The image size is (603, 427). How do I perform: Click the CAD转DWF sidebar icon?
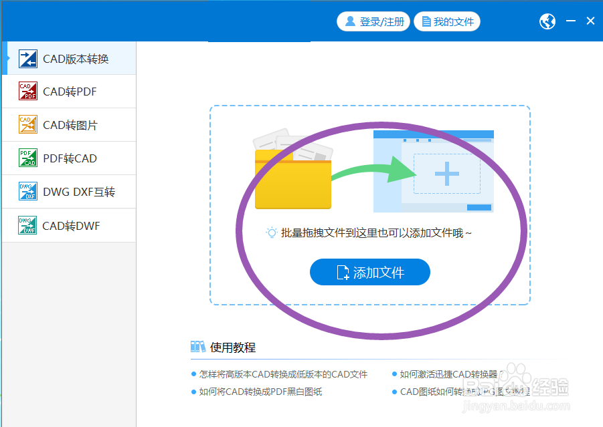(27, 225)
